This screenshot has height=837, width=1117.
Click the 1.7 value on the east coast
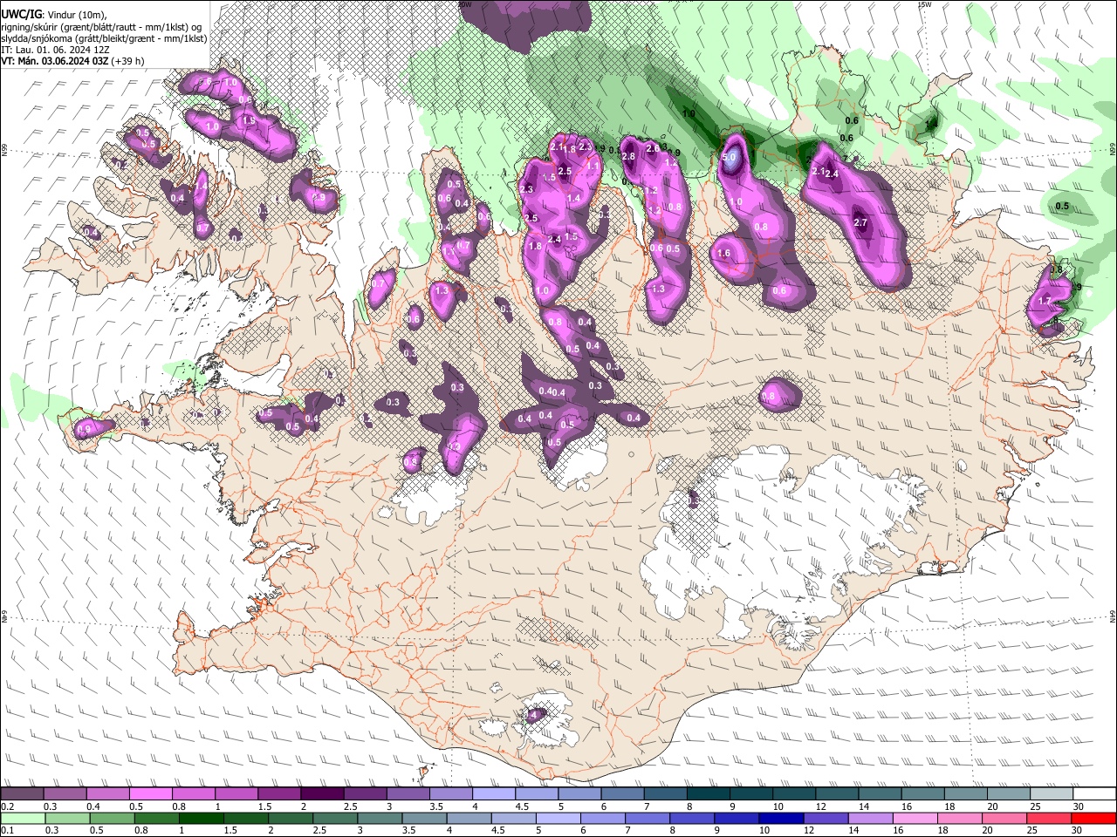tap(1045, 301)
